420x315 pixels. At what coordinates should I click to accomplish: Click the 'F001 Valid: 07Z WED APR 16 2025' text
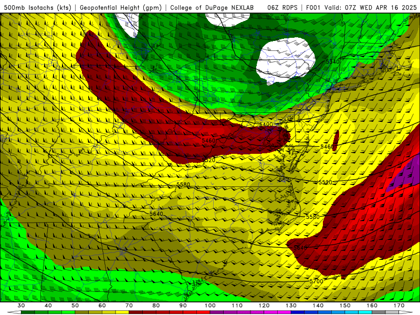click(361, 7)
